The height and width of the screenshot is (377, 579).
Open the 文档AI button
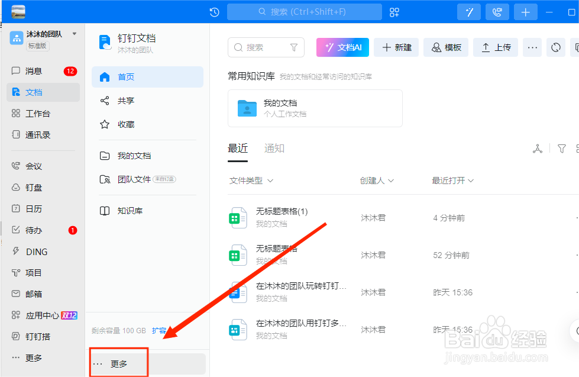342,47
